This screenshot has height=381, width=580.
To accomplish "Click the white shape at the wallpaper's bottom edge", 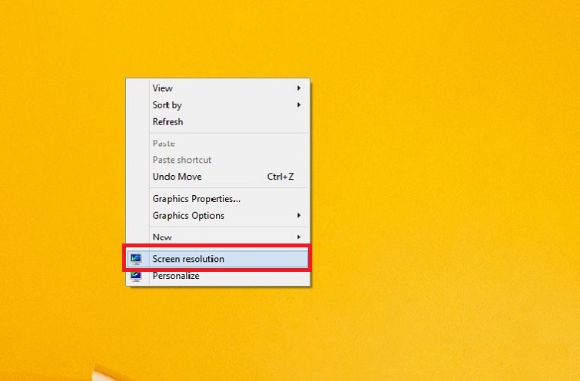I will (102, 375).
